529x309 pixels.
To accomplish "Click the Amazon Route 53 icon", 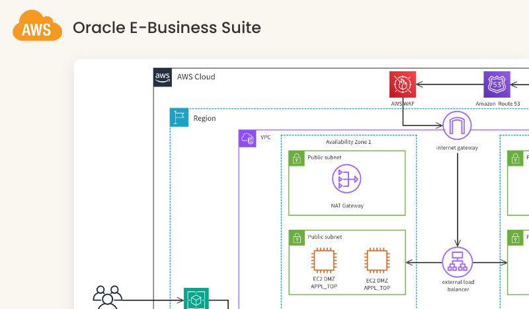I will pos(497,85).
